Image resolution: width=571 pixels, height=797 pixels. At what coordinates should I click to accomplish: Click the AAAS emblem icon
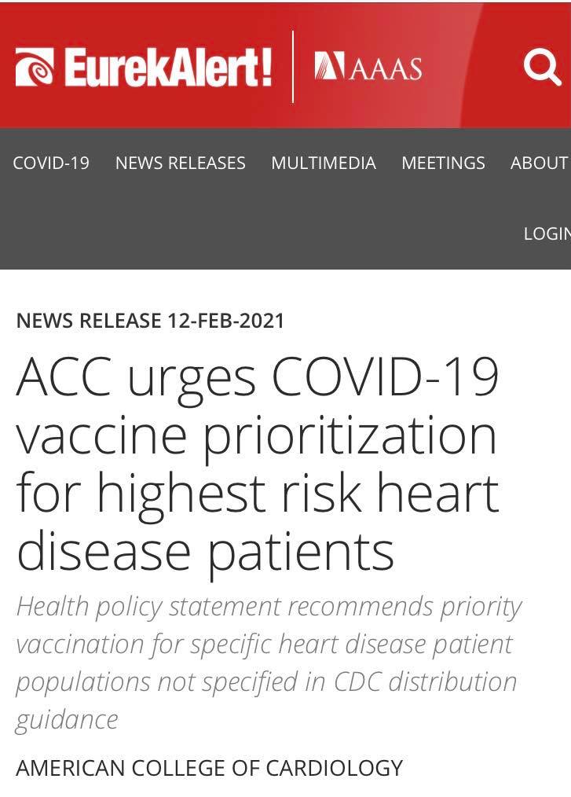(x=329, y=68)
